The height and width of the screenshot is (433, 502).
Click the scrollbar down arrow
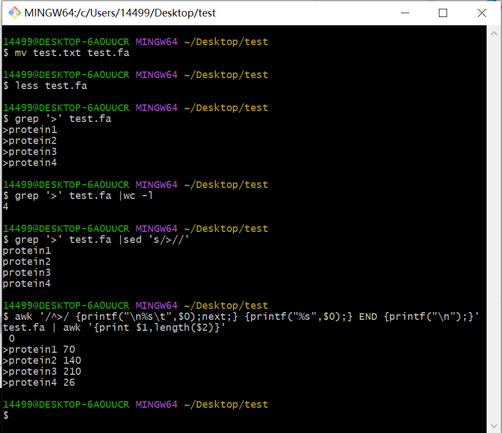(x=494, y=426)
